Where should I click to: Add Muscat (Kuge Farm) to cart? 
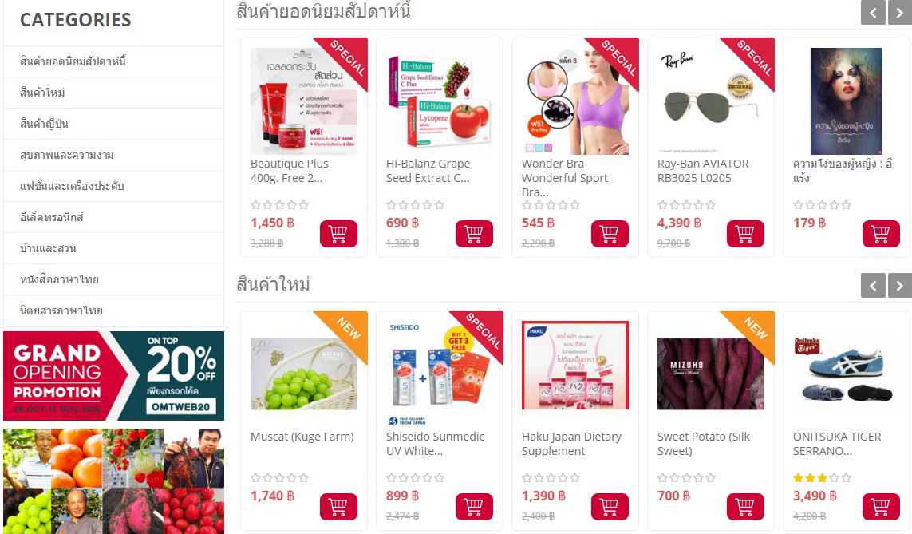[338, 507]
